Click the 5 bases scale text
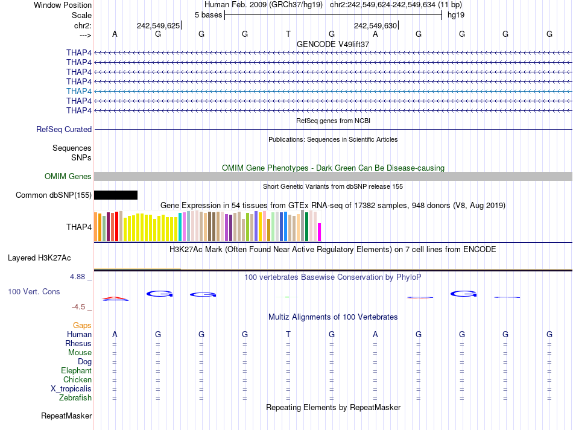The width and height of the screenshot is (573, 430). point(208,15)
